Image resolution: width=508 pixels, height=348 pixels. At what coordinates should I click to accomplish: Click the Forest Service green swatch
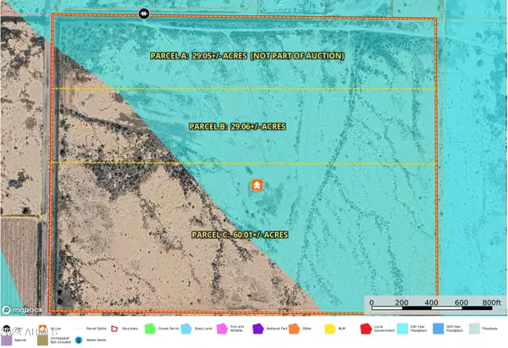coord(151,327)
